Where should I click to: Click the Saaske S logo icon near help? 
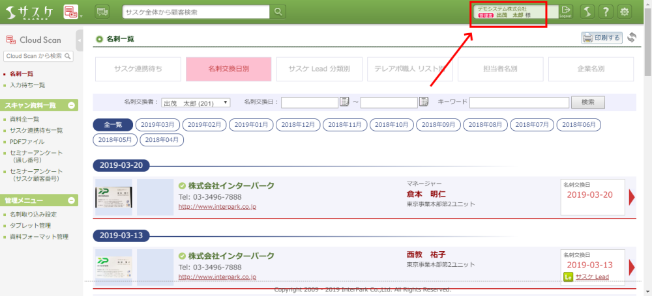587,12
